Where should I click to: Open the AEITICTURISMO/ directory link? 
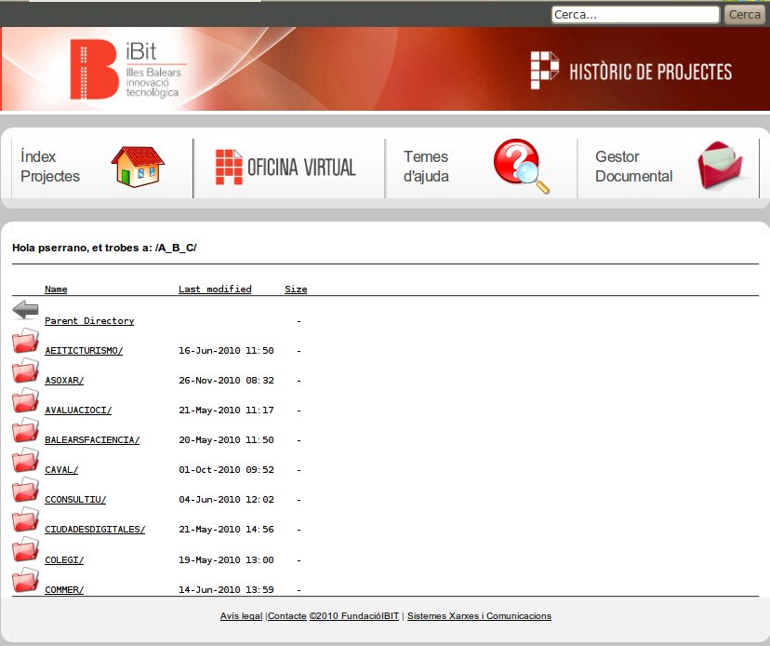84,351
